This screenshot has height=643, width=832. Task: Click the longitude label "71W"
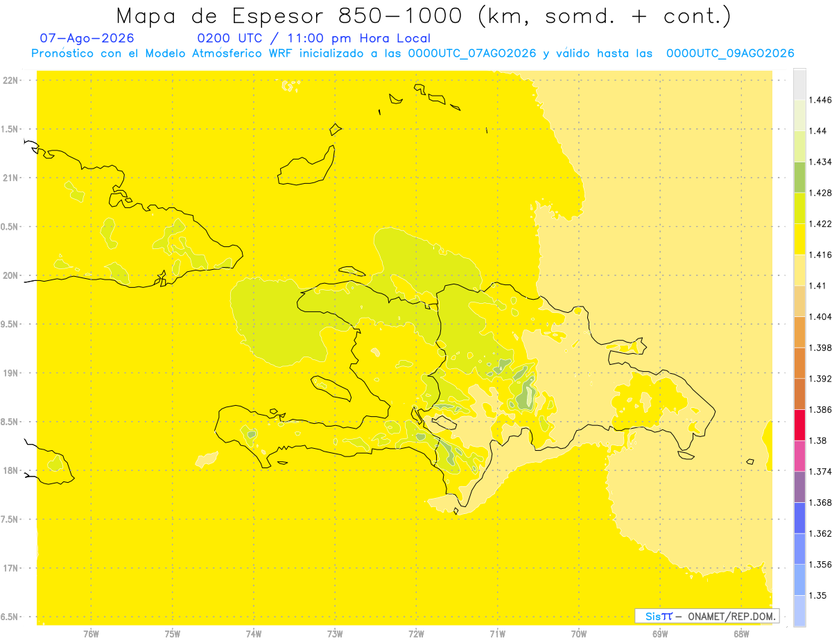[x=497, y=634]
